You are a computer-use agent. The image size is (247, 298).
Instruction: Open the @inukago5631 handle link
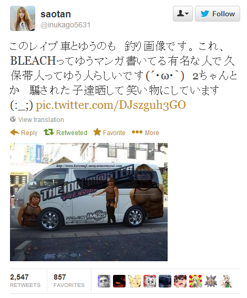(65, 25)
